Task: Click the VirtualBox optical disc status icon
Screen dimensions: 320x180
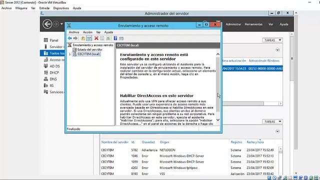Action: (x=274, y=178)
